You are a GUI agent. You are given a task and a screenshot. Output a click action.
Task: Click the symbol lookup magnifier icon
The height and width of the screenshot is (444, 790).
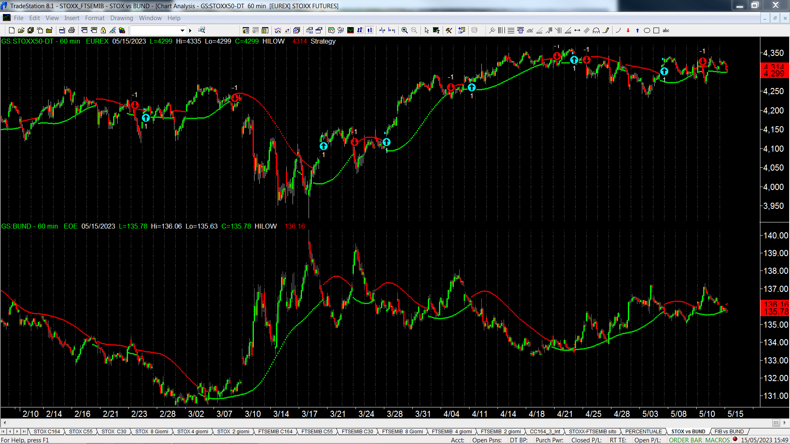pos(202,30)
